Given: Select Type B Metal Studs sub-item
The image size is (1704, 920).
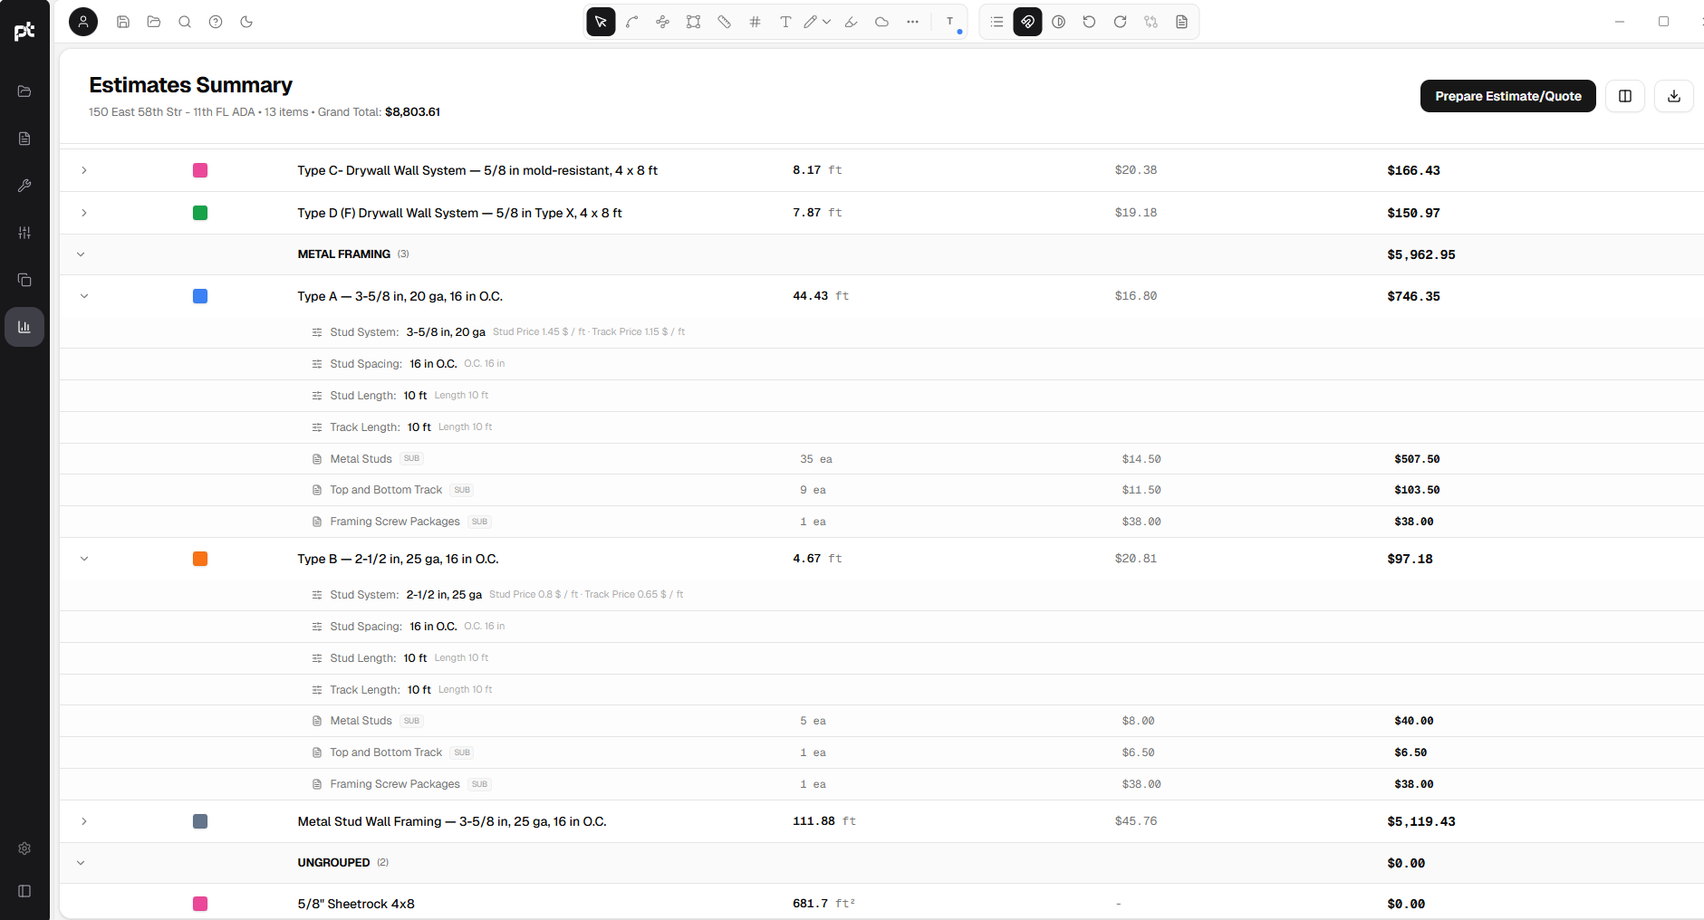Looking at the screenshot, I should [361, 721].
